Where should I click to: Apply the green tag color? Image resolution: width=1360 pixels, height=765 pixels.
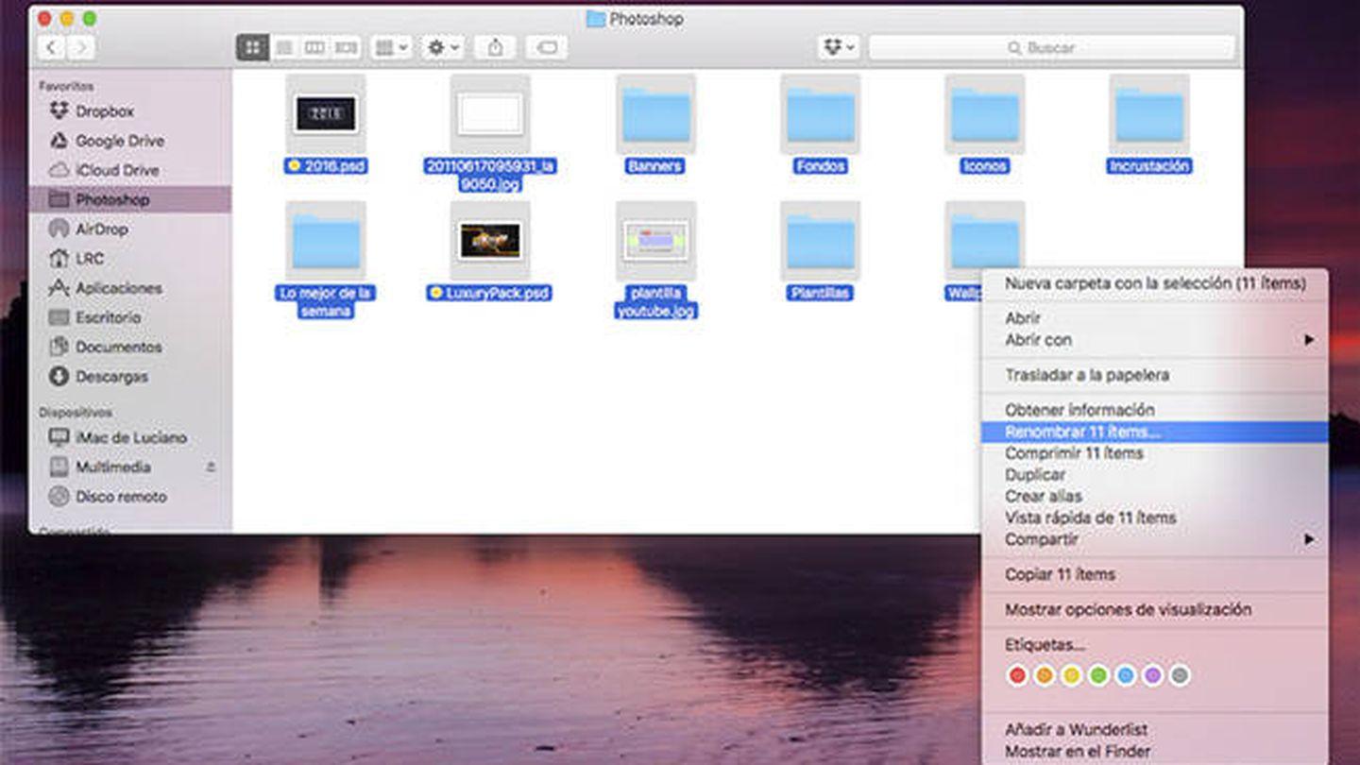pos(1097,675)
